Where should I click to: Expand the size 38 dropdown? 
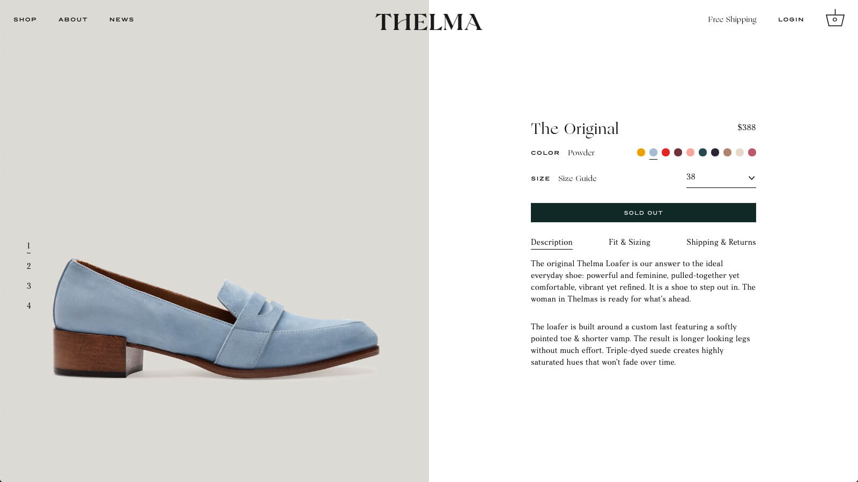[721, 177]
